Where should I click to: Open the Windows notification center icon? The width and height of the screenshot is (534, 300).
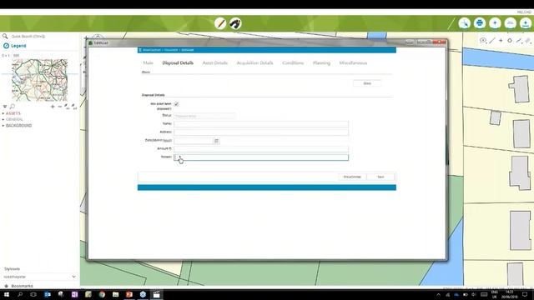(525, 294)
